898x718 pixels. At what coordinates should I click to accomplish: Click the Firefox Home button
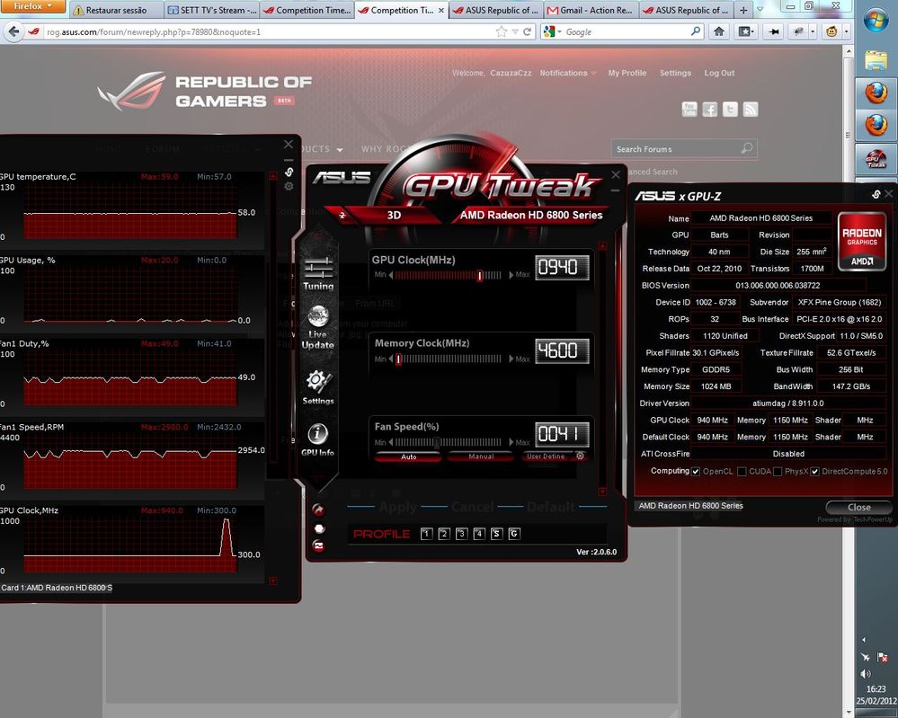(719, 31)
